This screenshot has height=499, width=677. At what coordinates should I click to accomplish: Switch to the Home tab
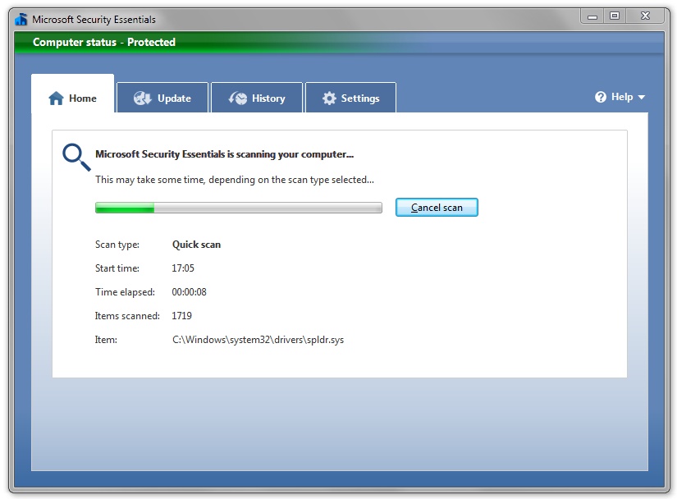pyautogui.click(x=72, y=94)
